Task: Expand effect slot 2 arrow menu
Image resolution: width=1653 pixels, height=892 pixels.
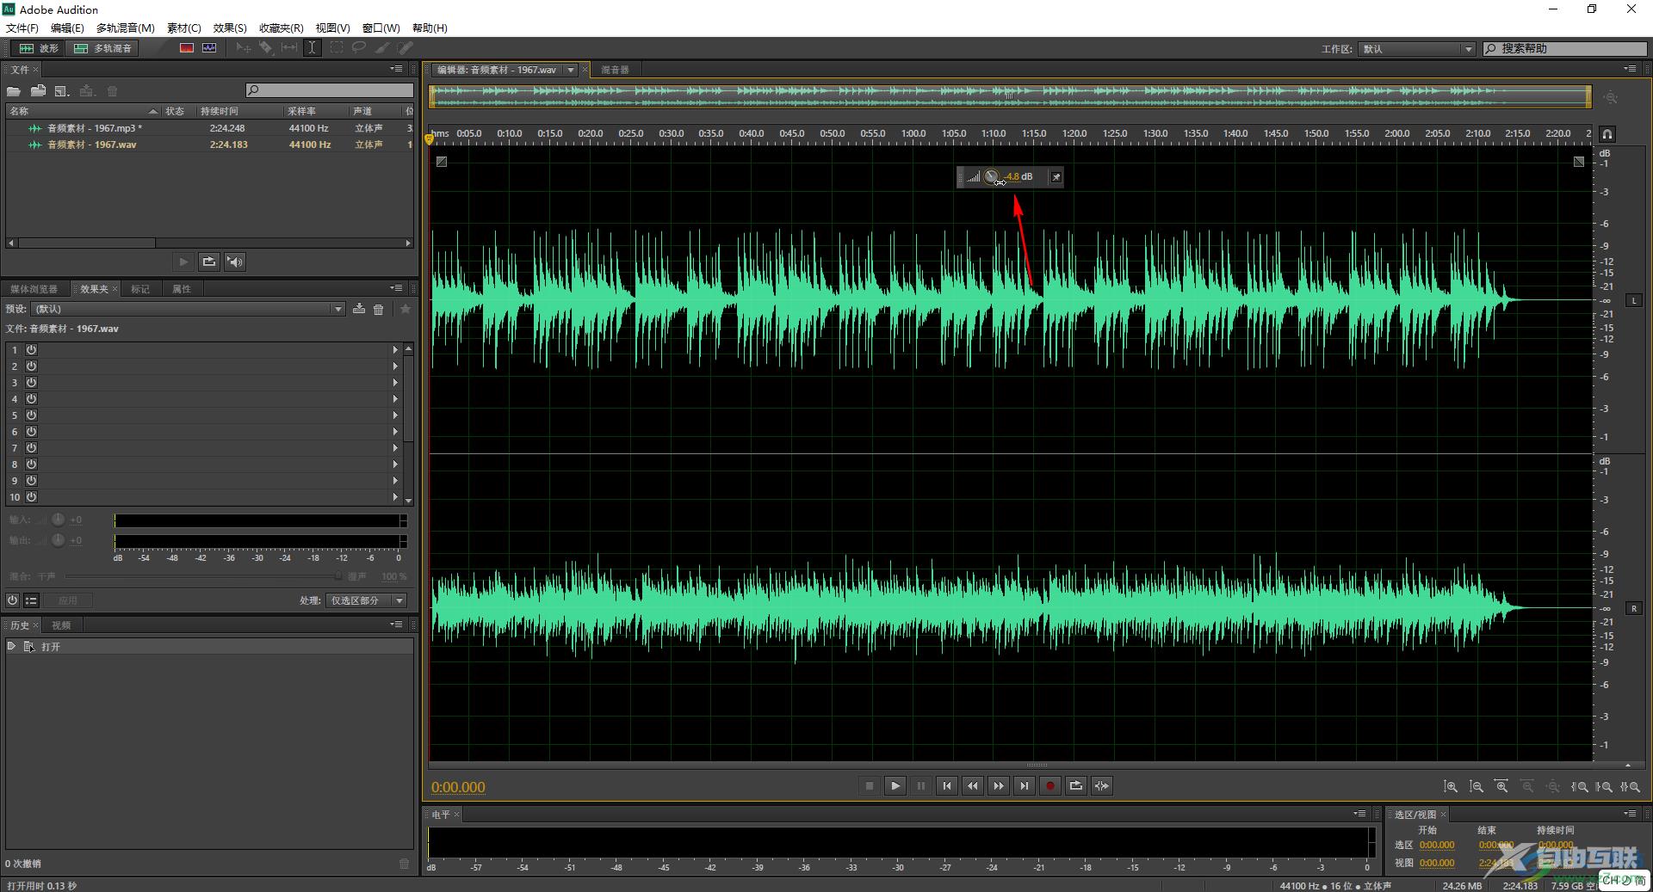Action: click(395, 366)
